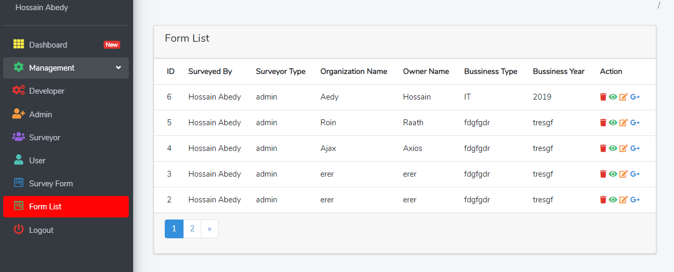Click the Developer gears icon
The height and width of the screenshot is (272, 674).
pos(19,90)
